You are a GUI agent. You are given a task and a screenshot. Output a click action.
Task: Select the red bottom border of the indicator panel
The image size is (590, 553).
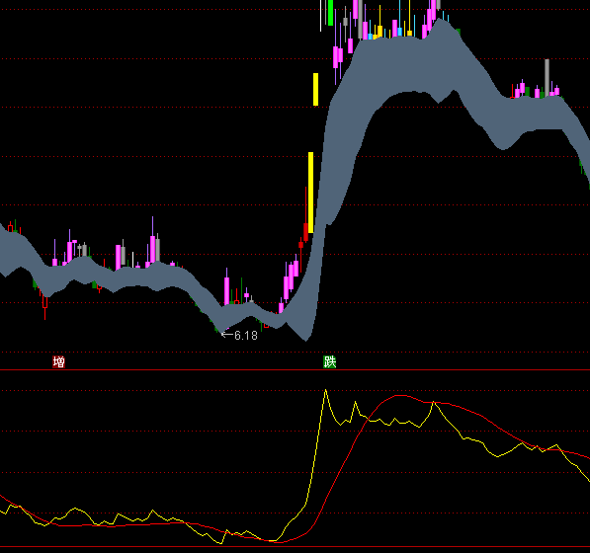295,547
